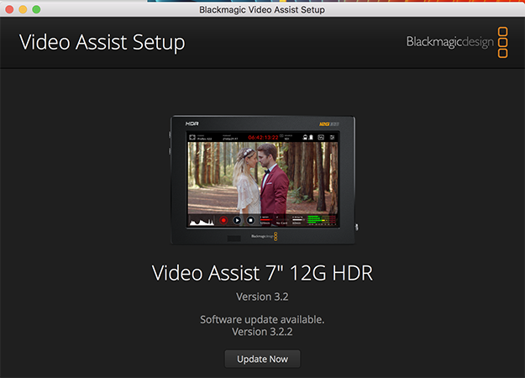Click the HDR label on device bezel

(192, 123)
